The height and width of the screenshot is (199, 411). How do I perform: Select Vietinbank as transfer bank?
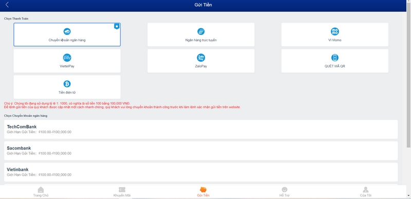tap(201, 172)
